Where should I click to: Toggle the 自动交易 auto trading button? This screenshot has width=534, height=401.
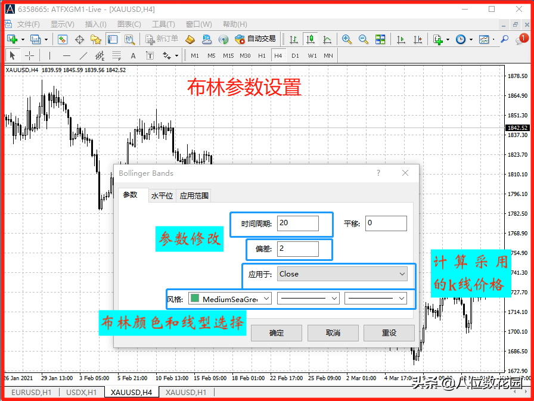256,39
